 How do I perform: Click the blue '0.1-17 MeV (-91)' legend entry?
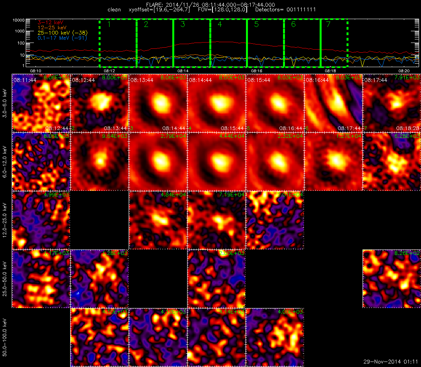coord(62,38)
